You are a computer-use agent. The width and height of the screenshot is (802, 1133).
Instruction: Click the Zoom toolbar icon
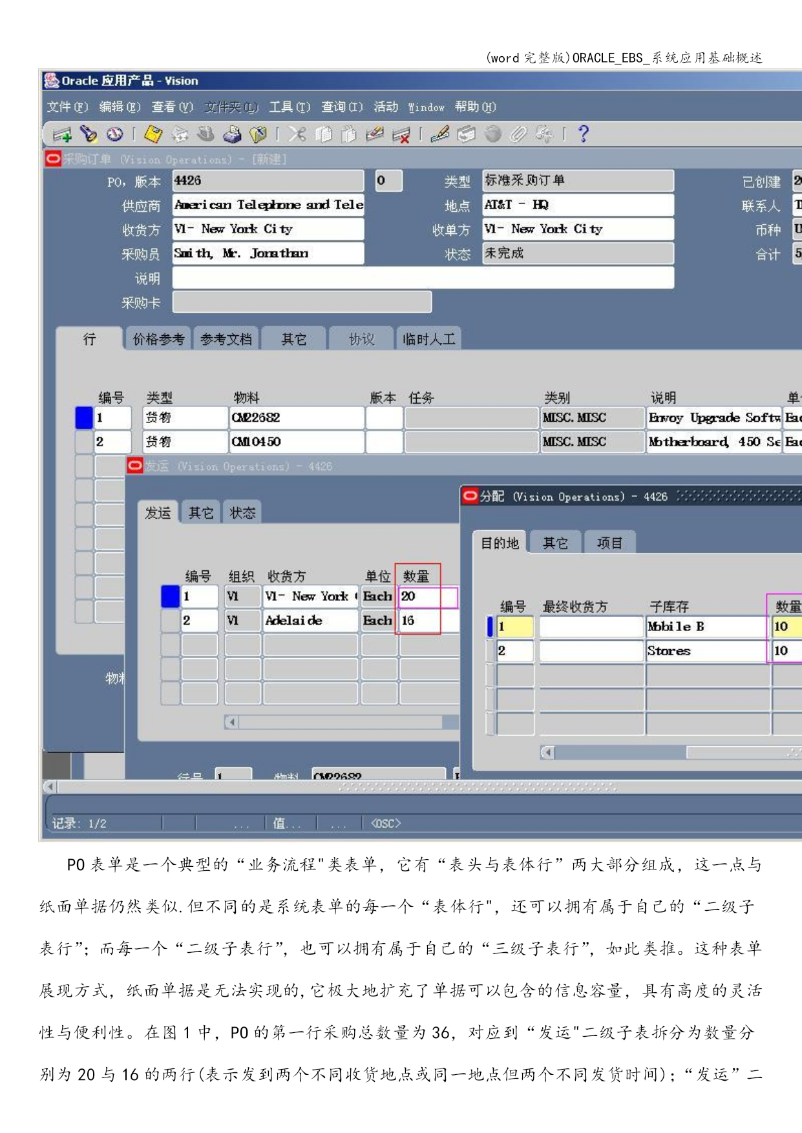pos(466,134)
